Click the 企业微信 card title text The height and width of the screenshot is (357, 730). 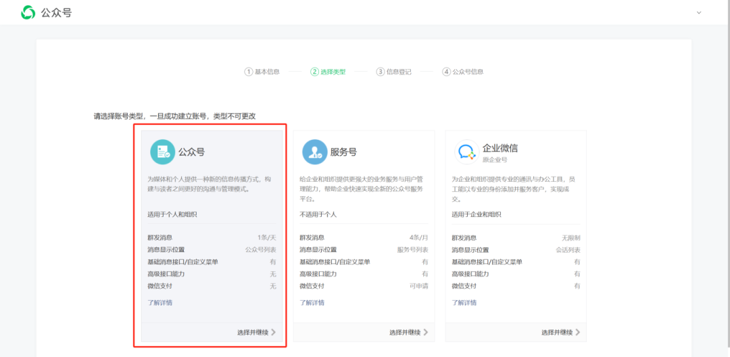click(500, 149)
